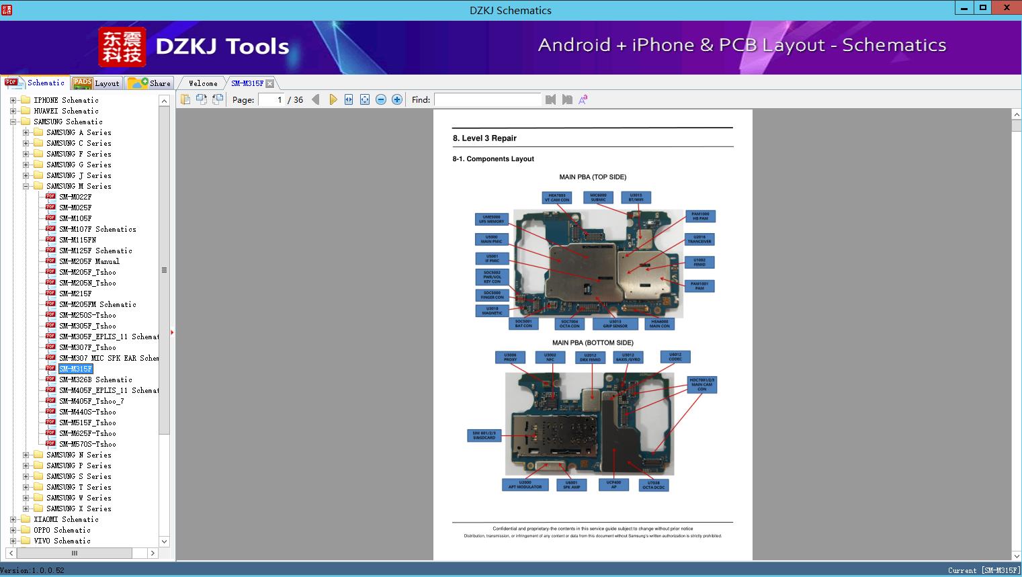Go to the next page
1022x577 pixels.
point(333,99)
